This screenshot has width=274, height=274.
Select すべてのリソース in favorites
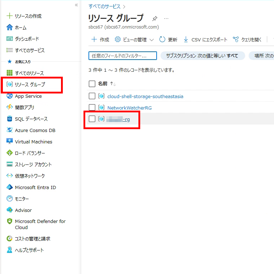point(29,73)
